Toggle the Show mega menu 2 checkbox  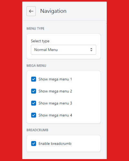34,91
